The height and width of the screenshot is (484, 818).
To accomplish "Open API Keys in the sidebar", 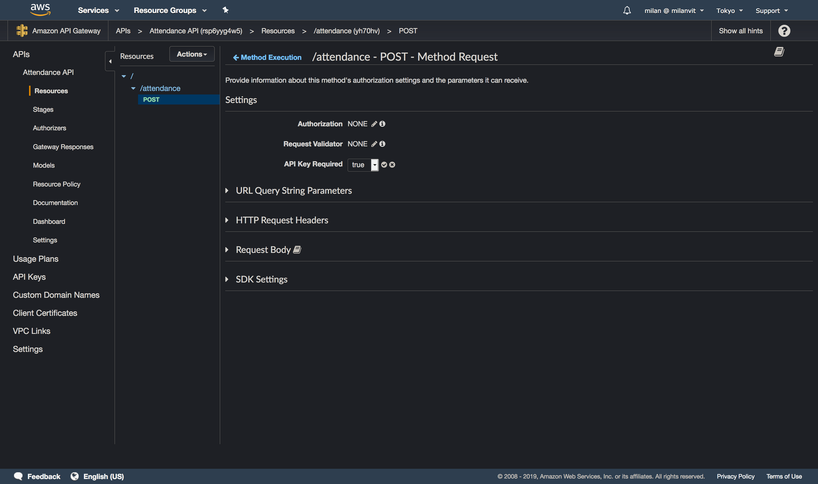I will (29, 277).
